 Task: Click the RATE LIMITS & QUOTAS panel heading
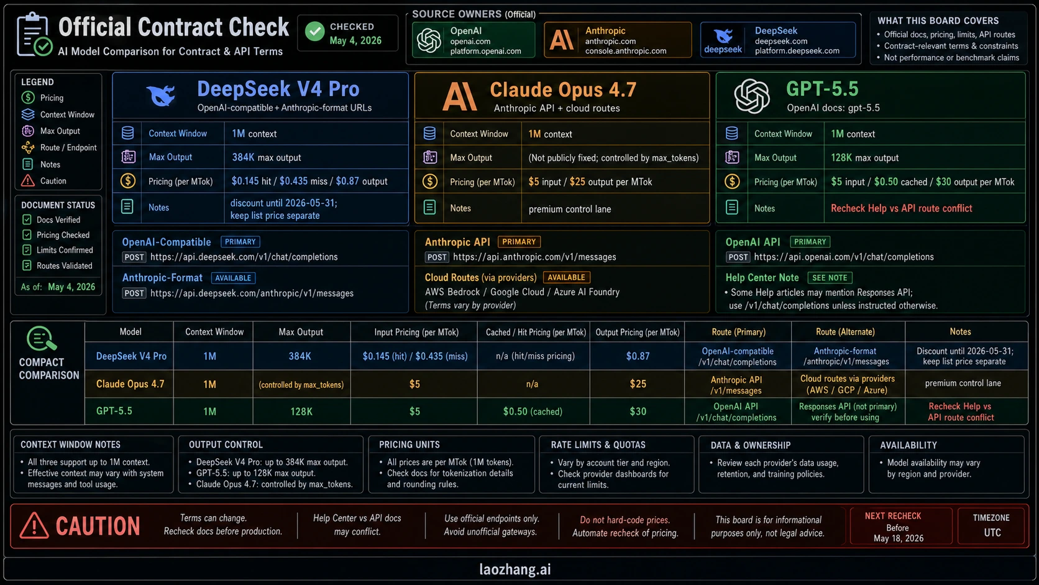[598, 445]
